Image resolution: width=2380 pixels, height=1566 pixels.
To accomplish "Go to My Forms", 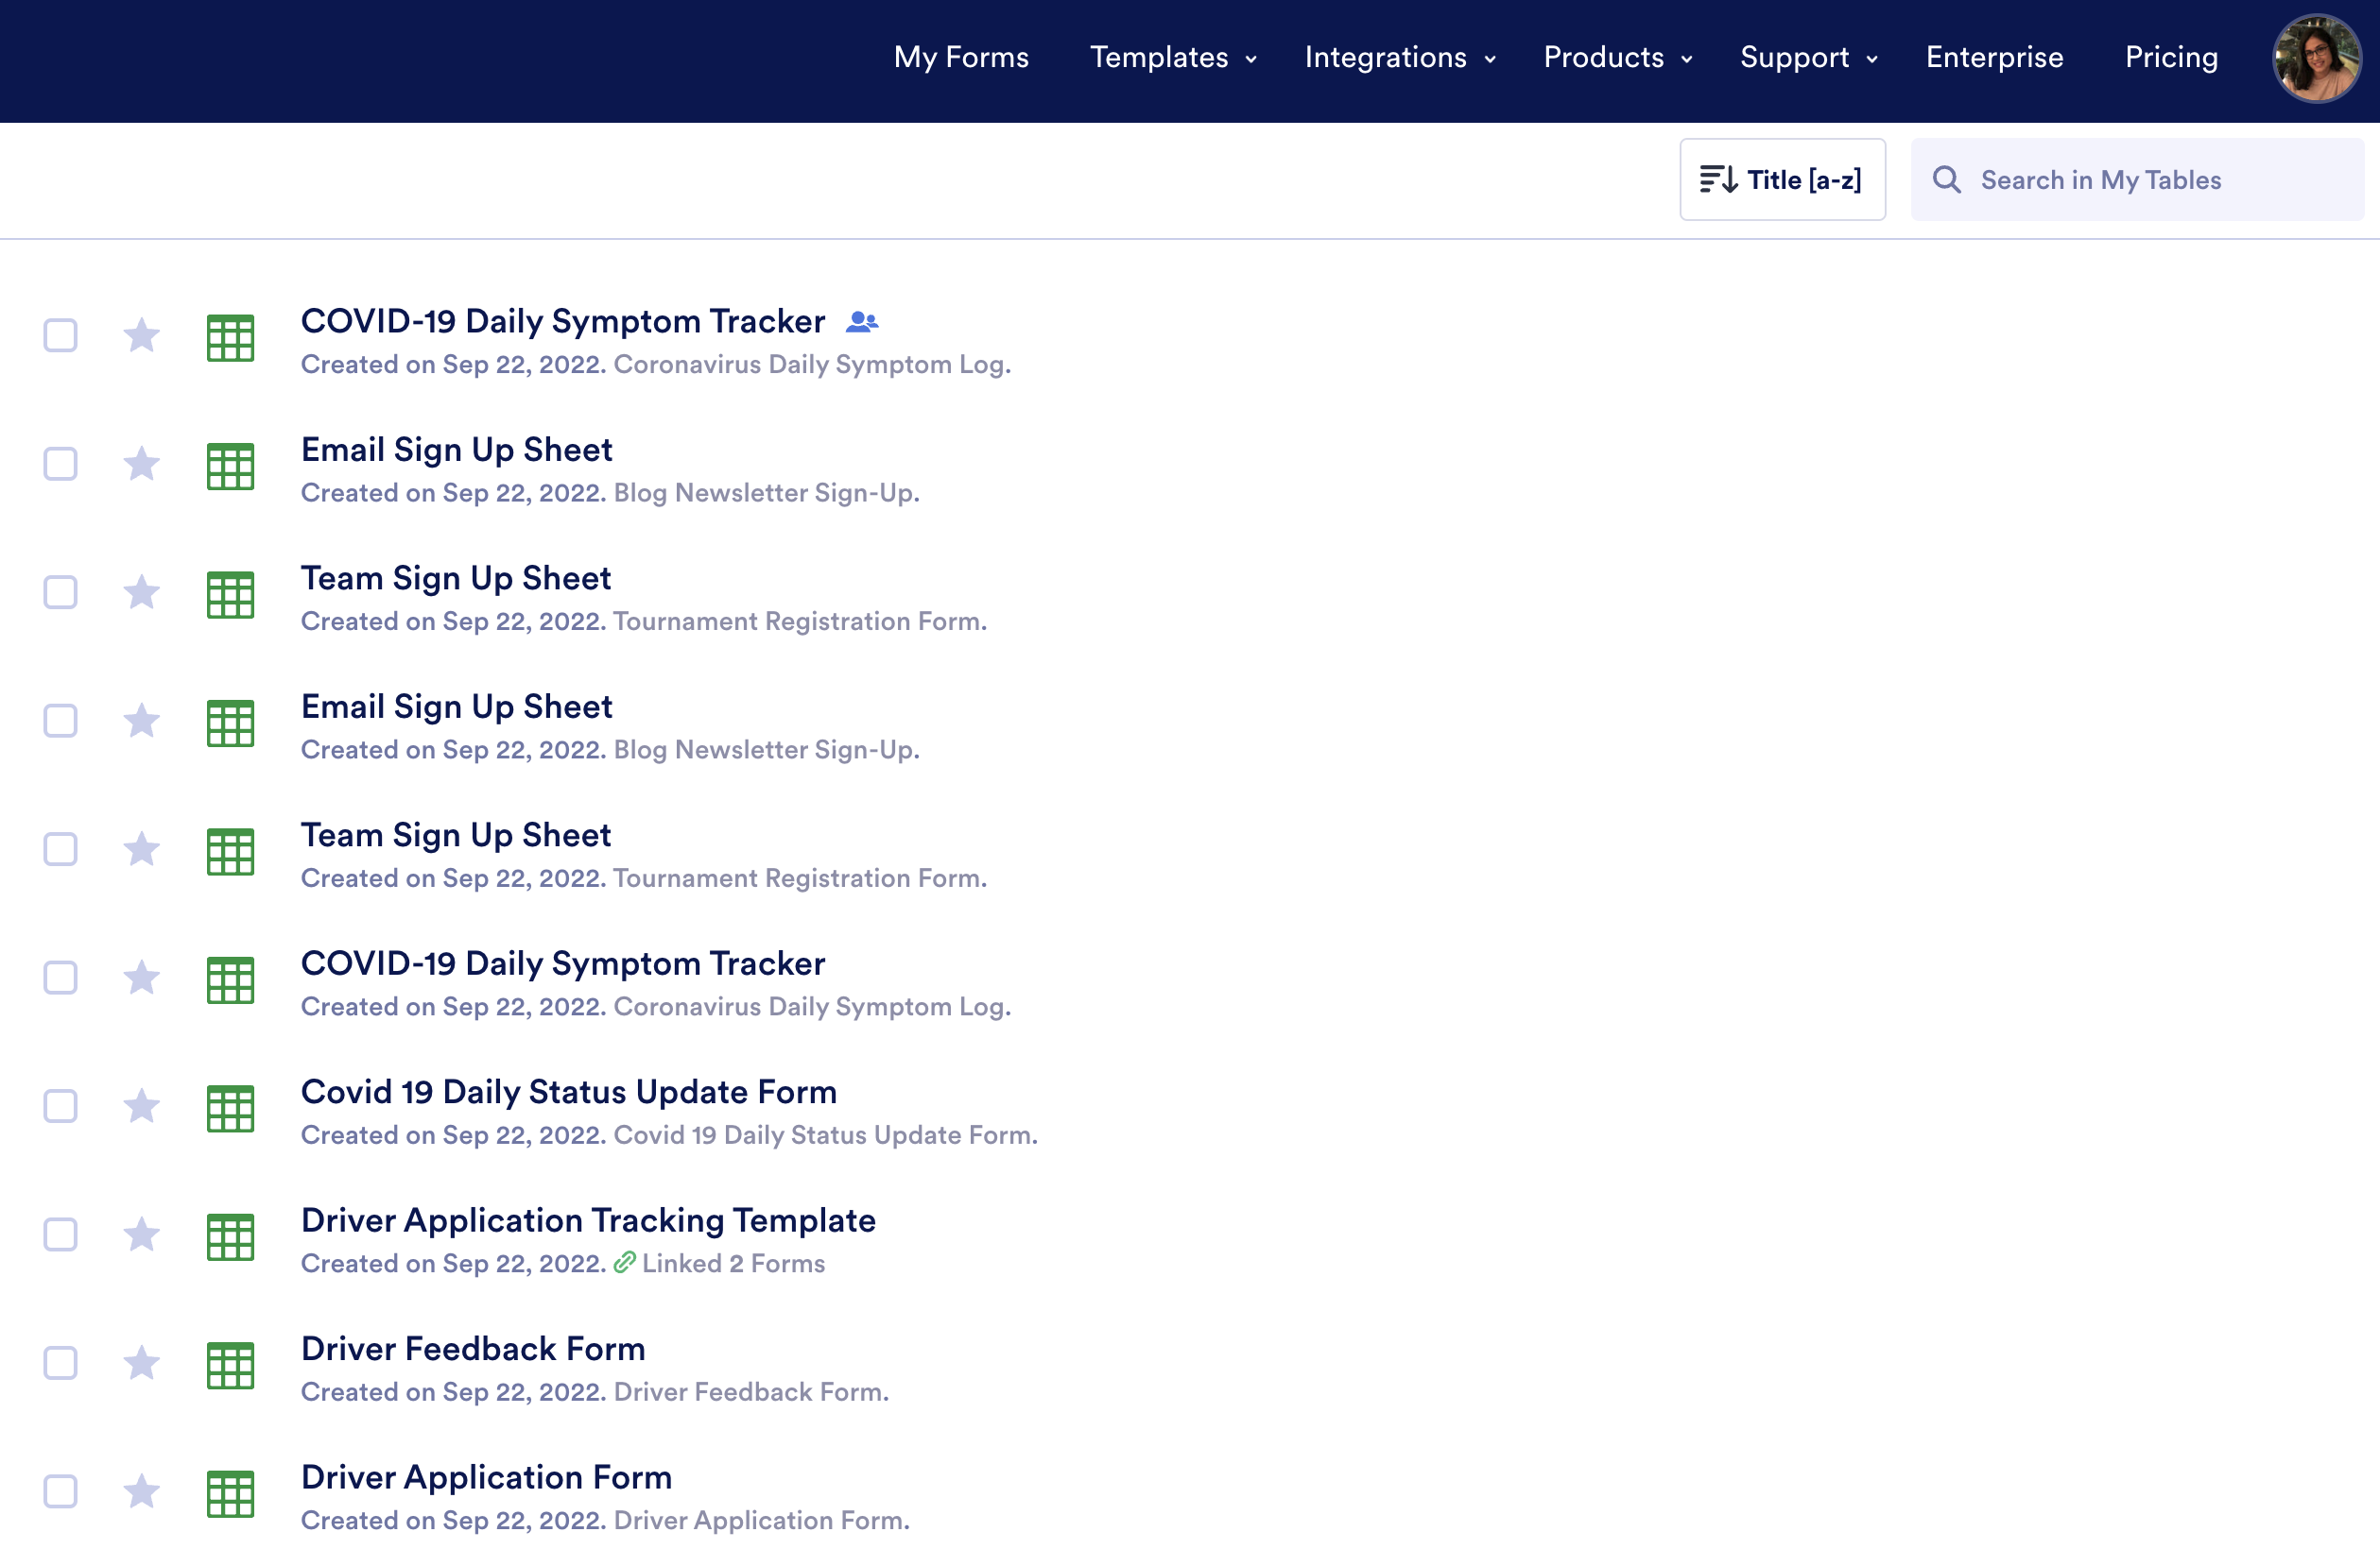I will coord(961,58).
